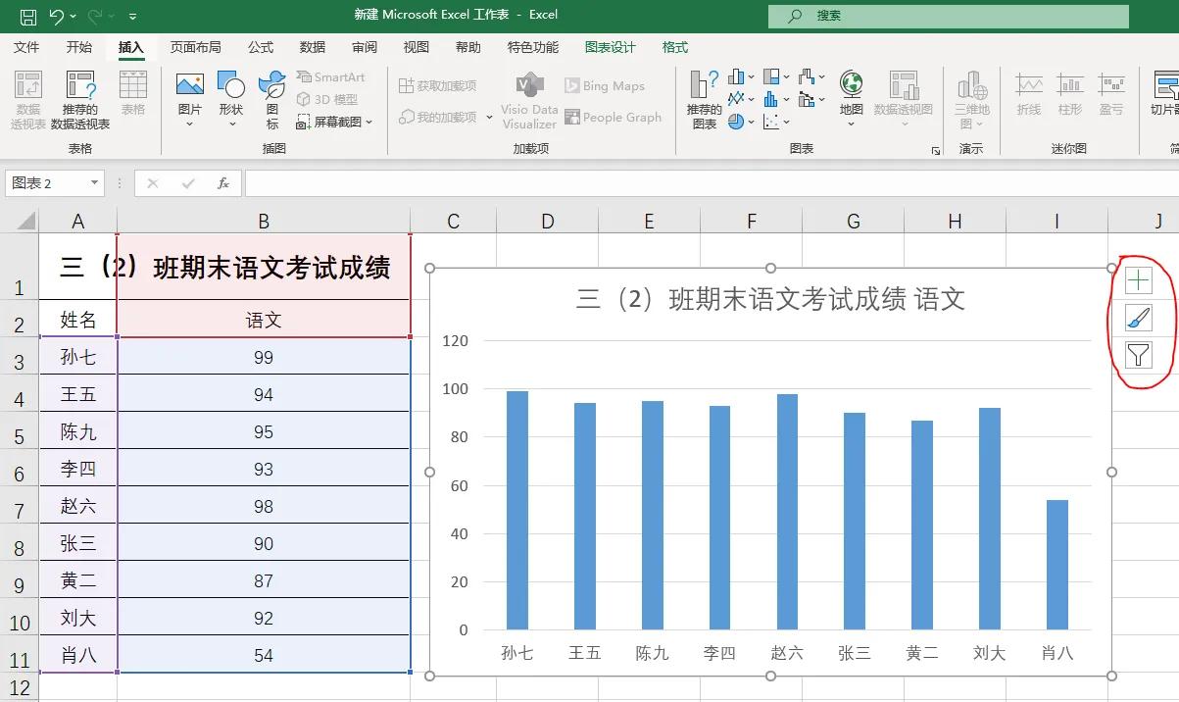Open the chart name box dropdown showing 图表 2
Screen dimensions: 1179x702
click(94, 183)
